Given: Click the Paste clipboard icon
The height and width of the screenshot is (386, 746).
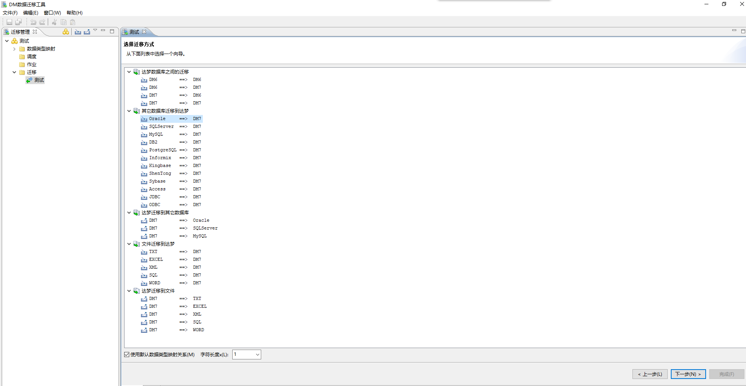Looking at the screenshot, I should click(x=72, y=22).
